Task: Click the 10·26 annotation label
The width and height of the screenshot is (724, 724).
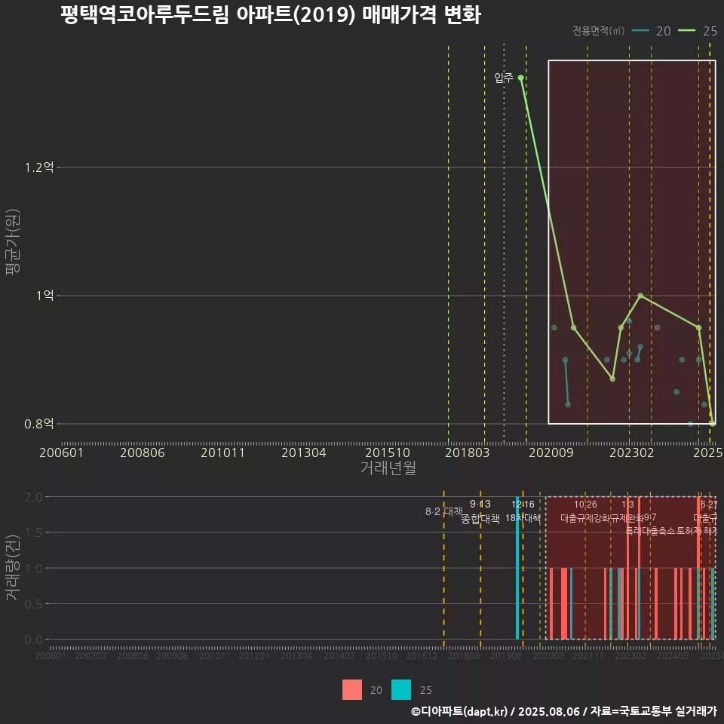Action: tap(585, 505)
